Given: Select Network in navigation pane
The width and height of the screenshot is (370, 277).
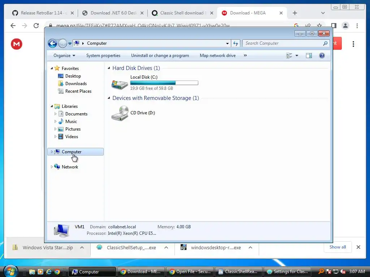Looking at the screenshot, I should [70, 167].
